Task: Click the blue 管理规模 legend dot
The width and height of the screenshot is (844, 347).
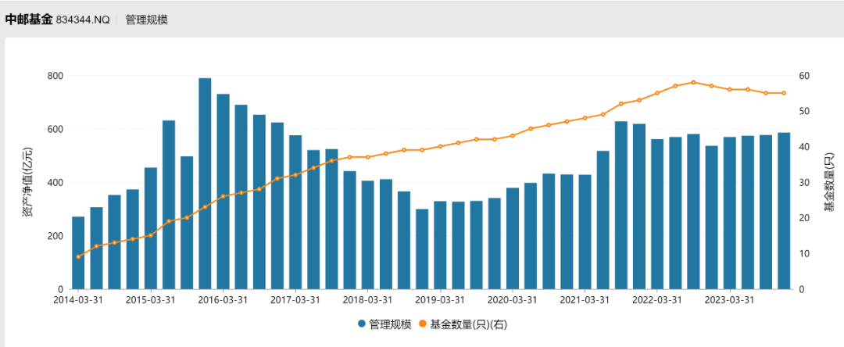Action: click(362, 324)
